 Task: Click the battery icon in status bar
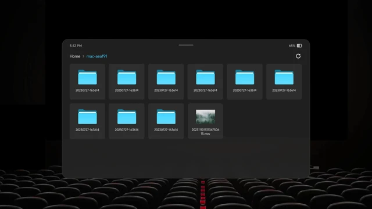point(299,46)
